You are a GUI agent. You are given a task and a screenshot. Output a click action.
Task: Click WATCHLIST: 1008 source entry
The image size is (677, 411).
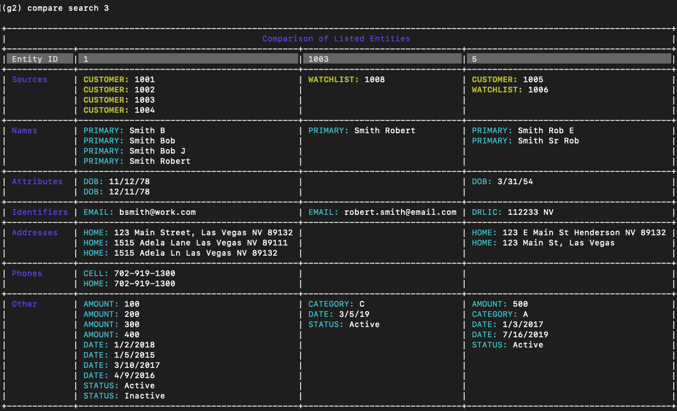pos(346,79)
